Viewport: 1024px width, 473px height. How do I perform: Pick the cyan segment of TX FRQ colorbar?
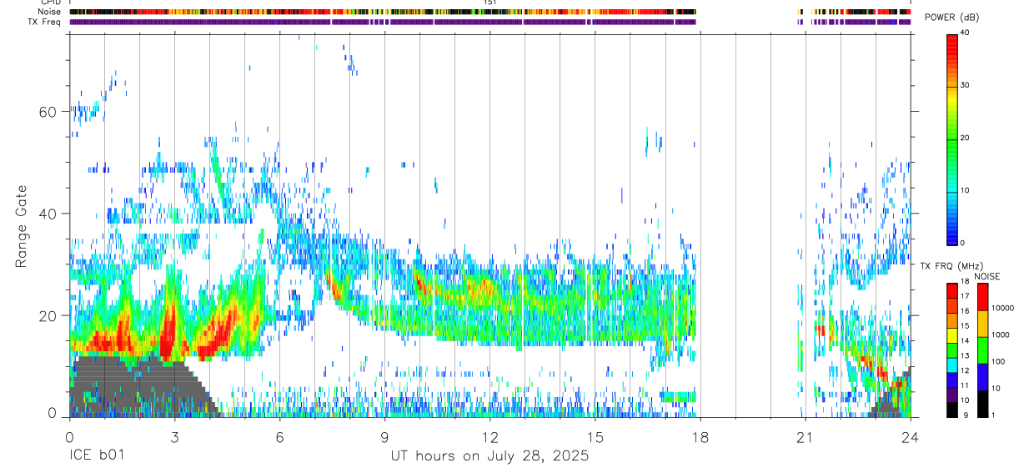[x=952, y=364]
